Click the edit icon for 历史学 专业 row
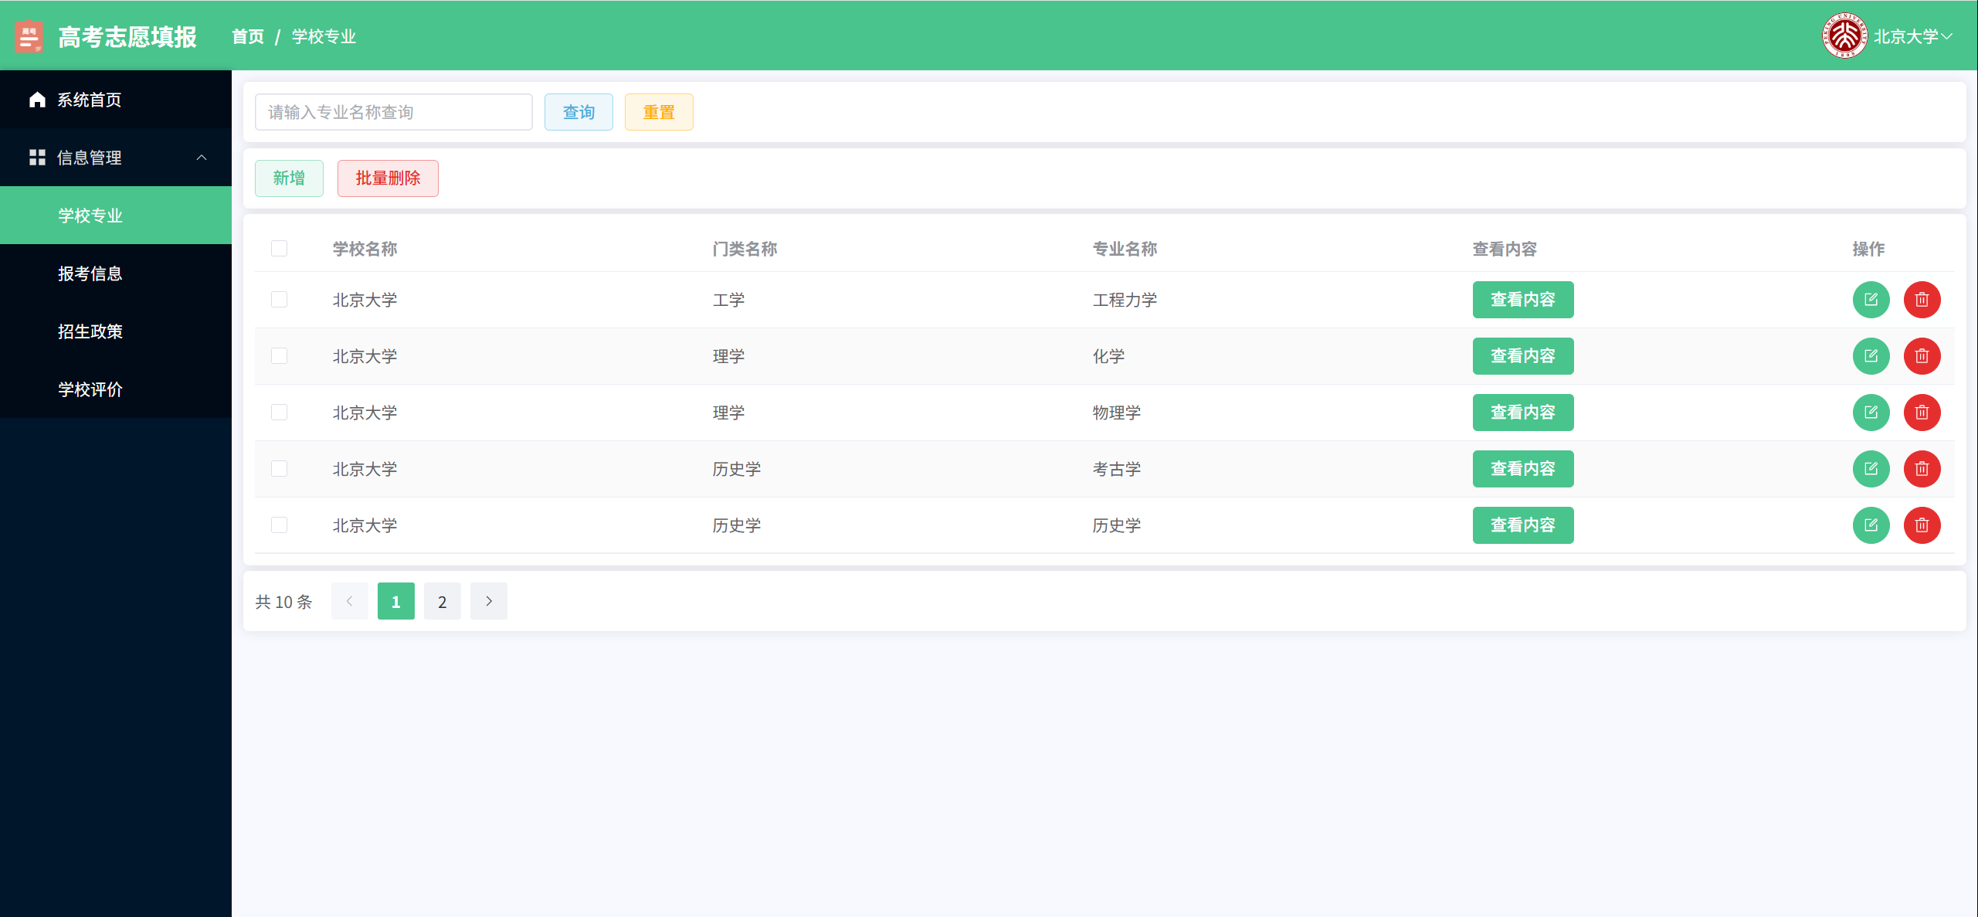Image resolution: width=1978 pixels, height=917 pixels. point(1870,525)
